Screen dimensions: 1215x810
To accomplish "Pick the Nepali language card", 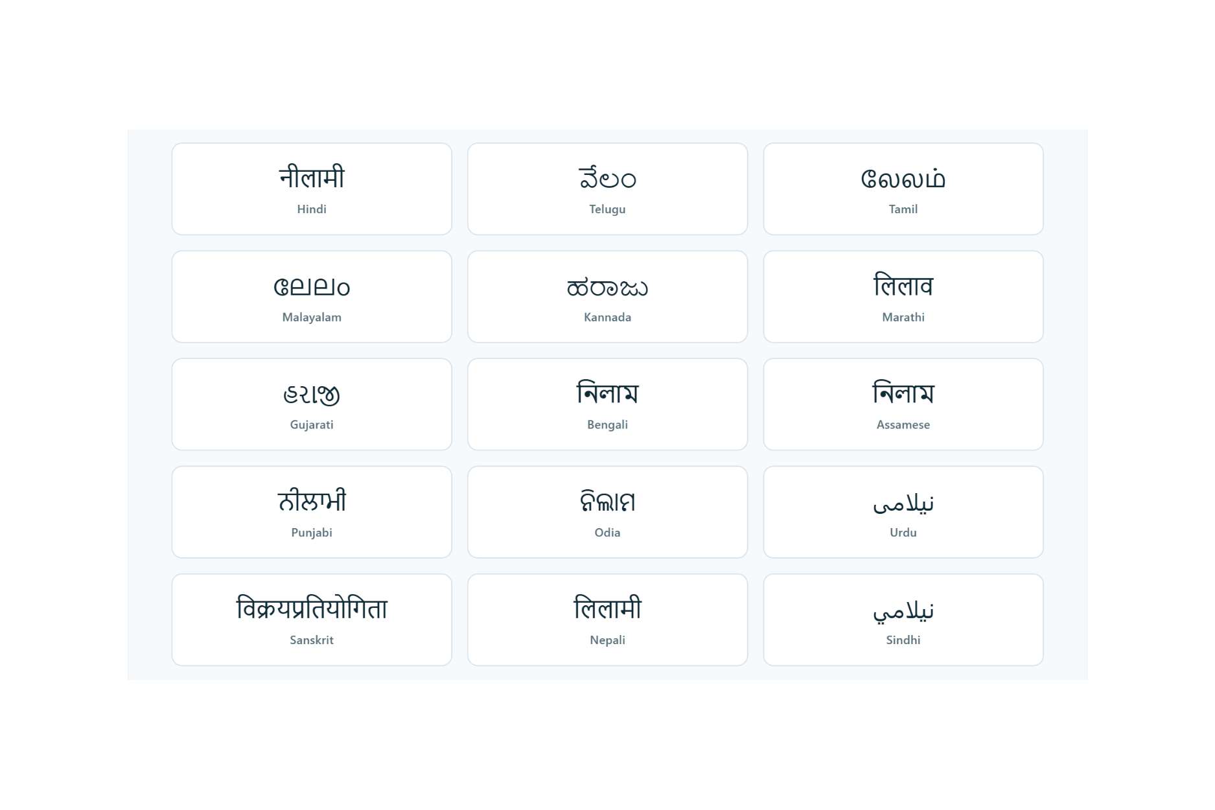I will click(607, 619).
